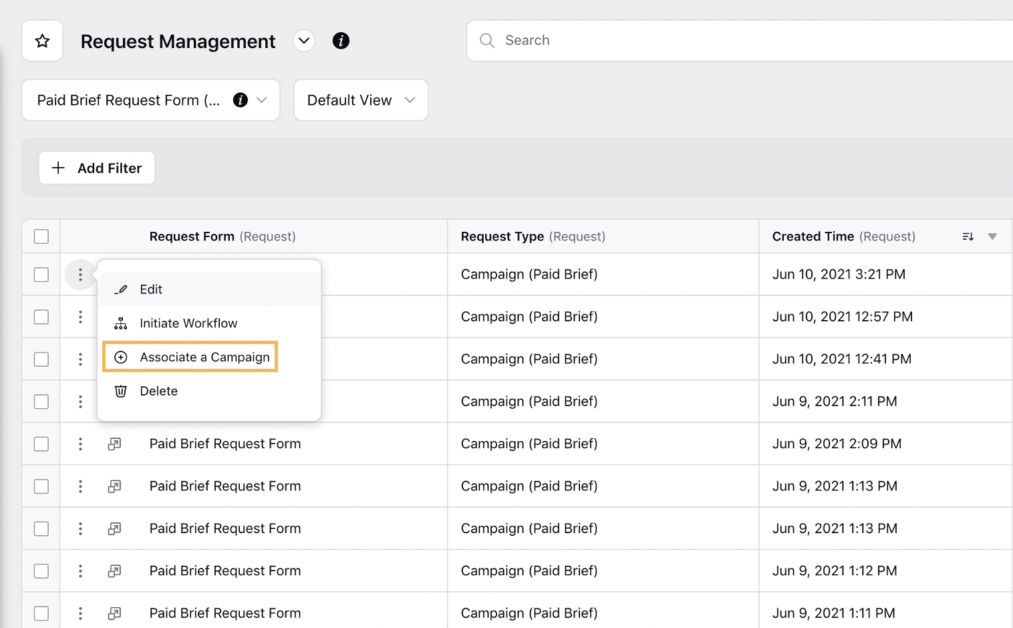Viewport: 1013px width, 628px height.
Task: Check the box for Jun 9, 2021 1:12 PM row
Action: point(41,571)
